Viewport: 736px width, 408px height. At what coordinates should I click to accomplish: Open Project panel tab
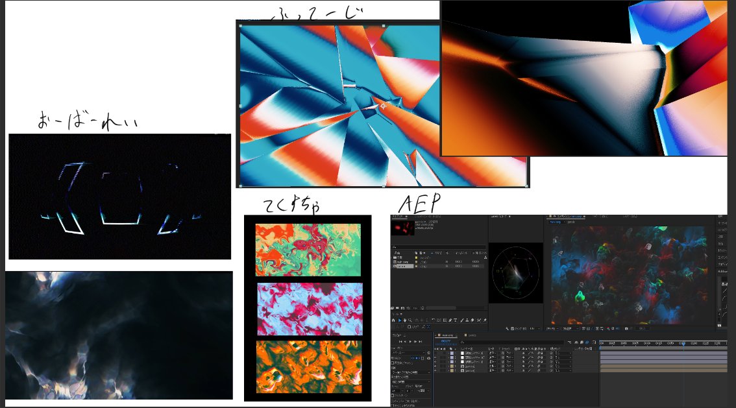pyautogui.click(x=397, y=216)
